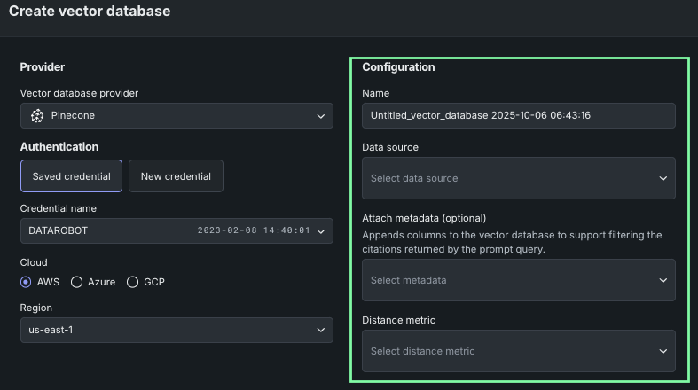Click the metadata dropdown chevron
The image size is (698, 390).
tap(663, 280)
